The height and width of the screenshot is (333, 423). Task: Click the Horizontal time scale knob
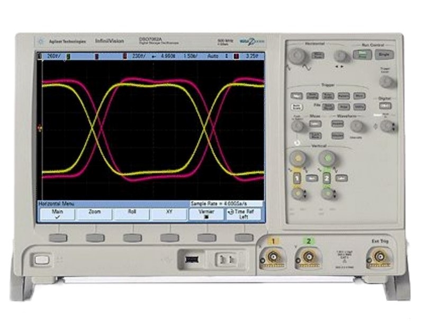point(298,56)
